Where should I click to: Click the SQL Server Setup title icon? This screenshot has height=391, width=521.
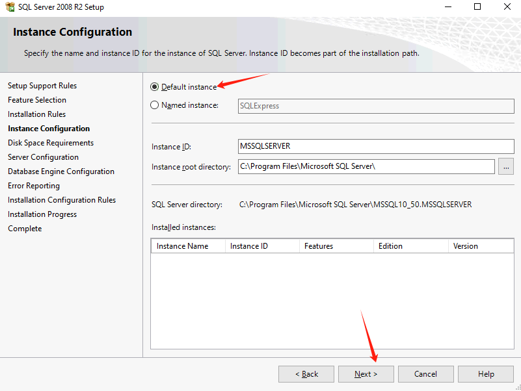(10, 7)
